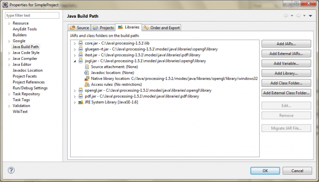The height and width of the screenshot is (182, 319).
Task: Click the jar icon next to core.jar
Action: 81,43
